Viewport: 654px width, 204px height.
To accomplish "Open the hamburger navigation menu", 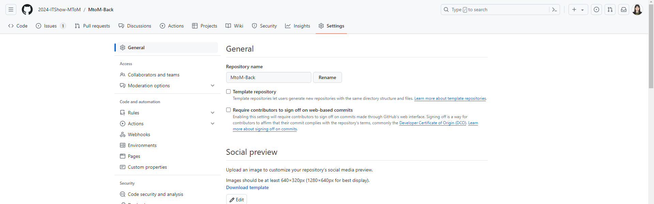I will click(11, 10).
